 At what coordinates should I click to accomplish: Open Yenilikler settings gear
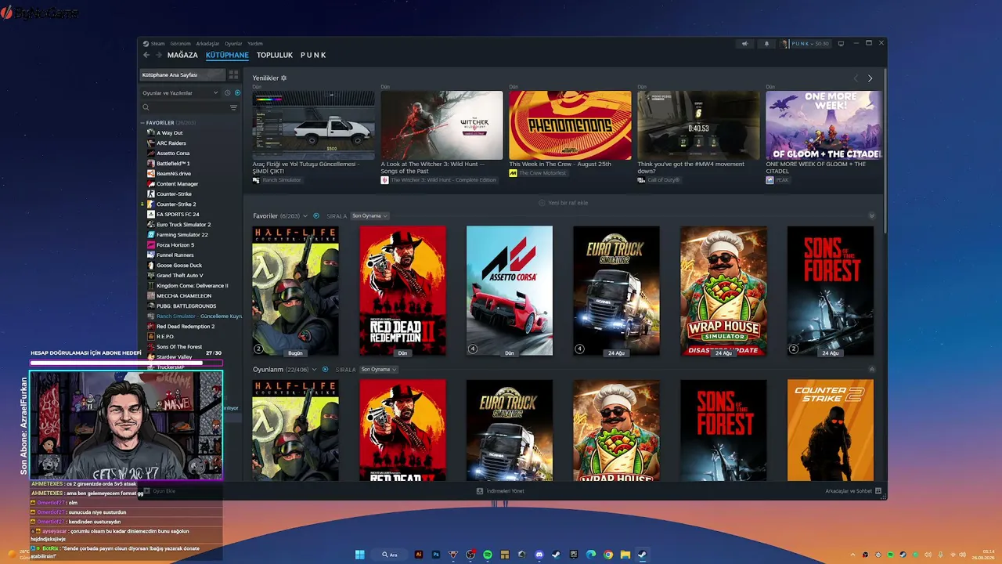pyautogui.click(x=284, y=78)
